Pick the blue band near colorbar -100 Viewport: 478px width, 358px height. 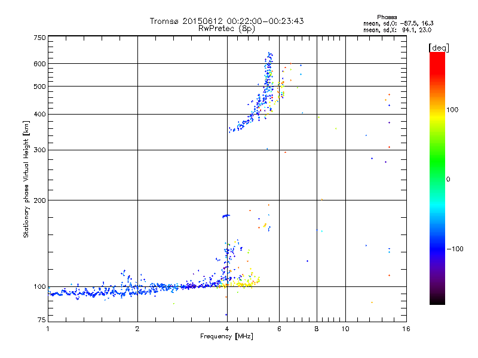(x=437, y=248)
